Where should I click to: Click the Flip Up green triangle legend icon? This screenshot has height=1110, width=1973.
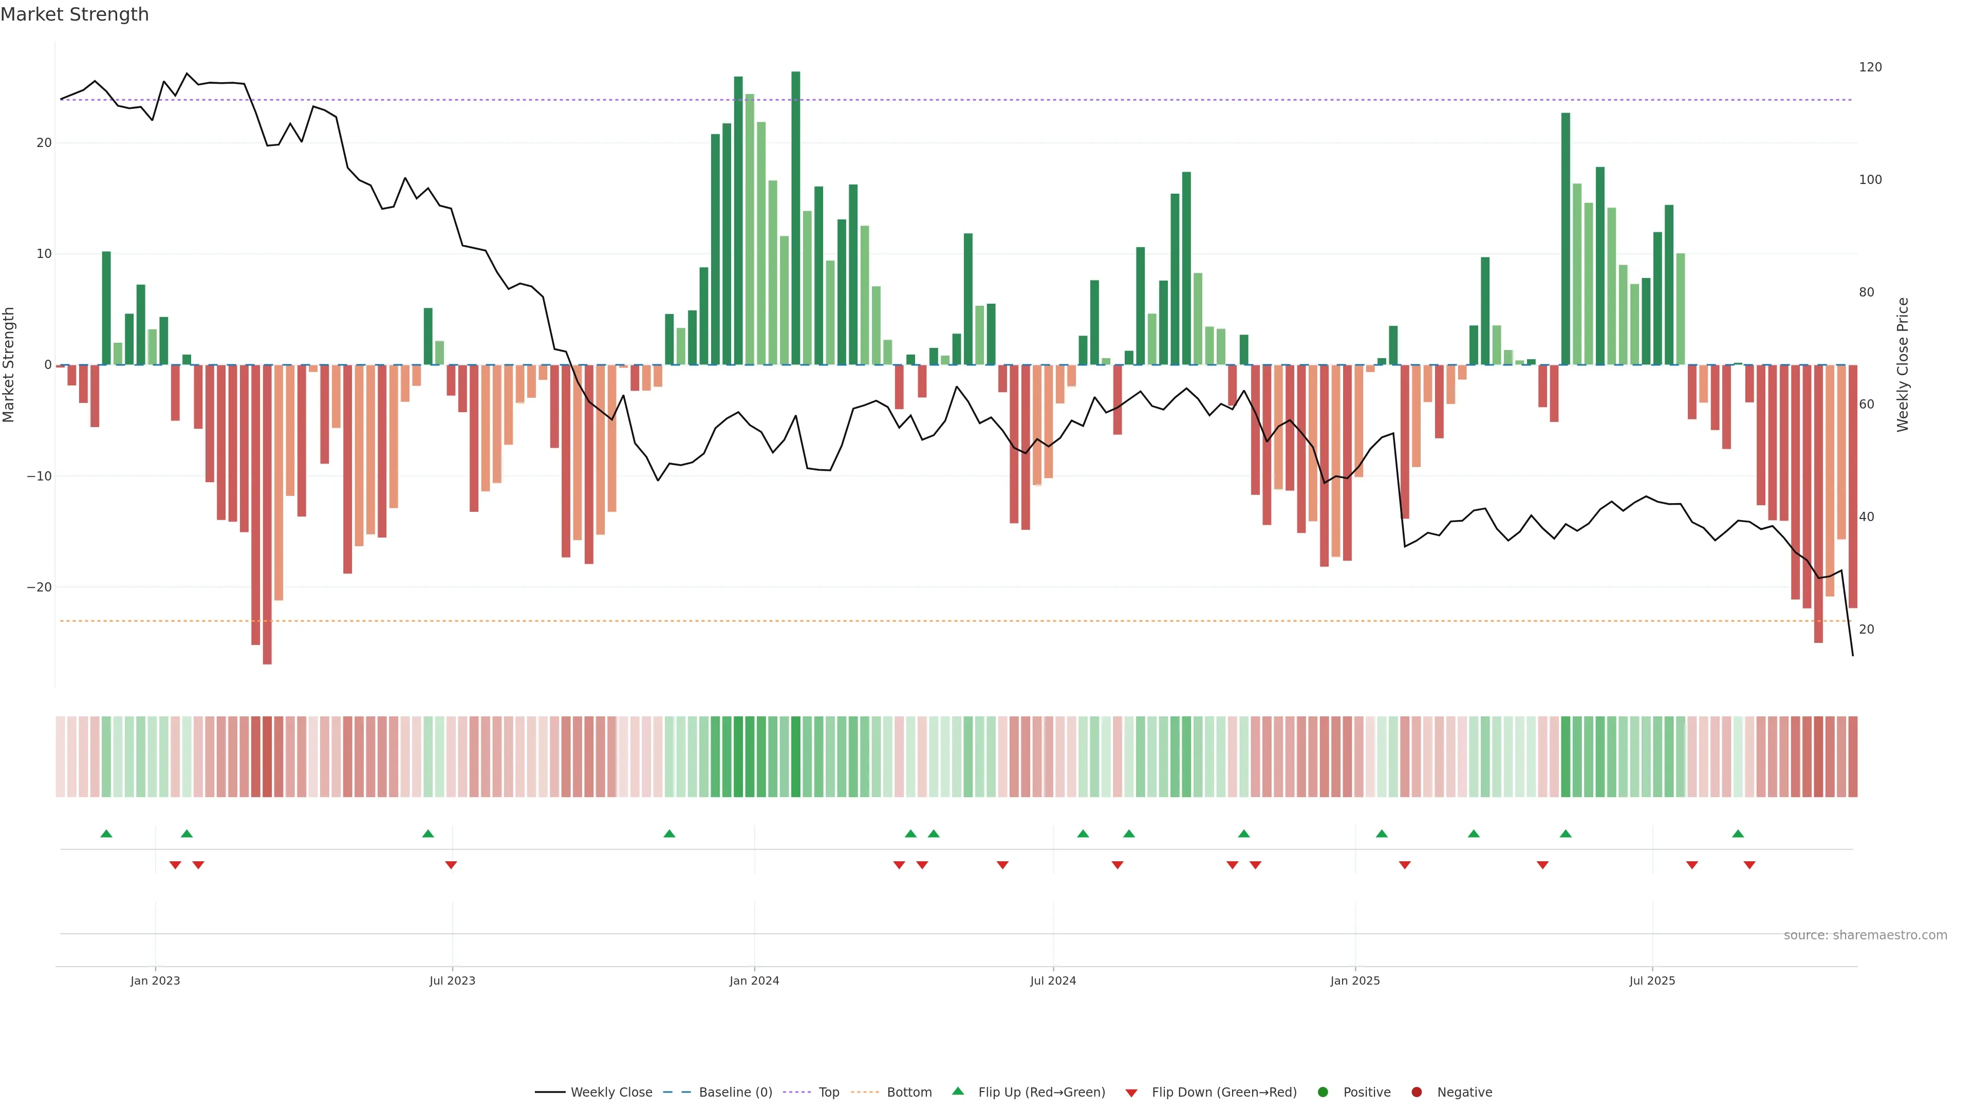click(957, 1091)
